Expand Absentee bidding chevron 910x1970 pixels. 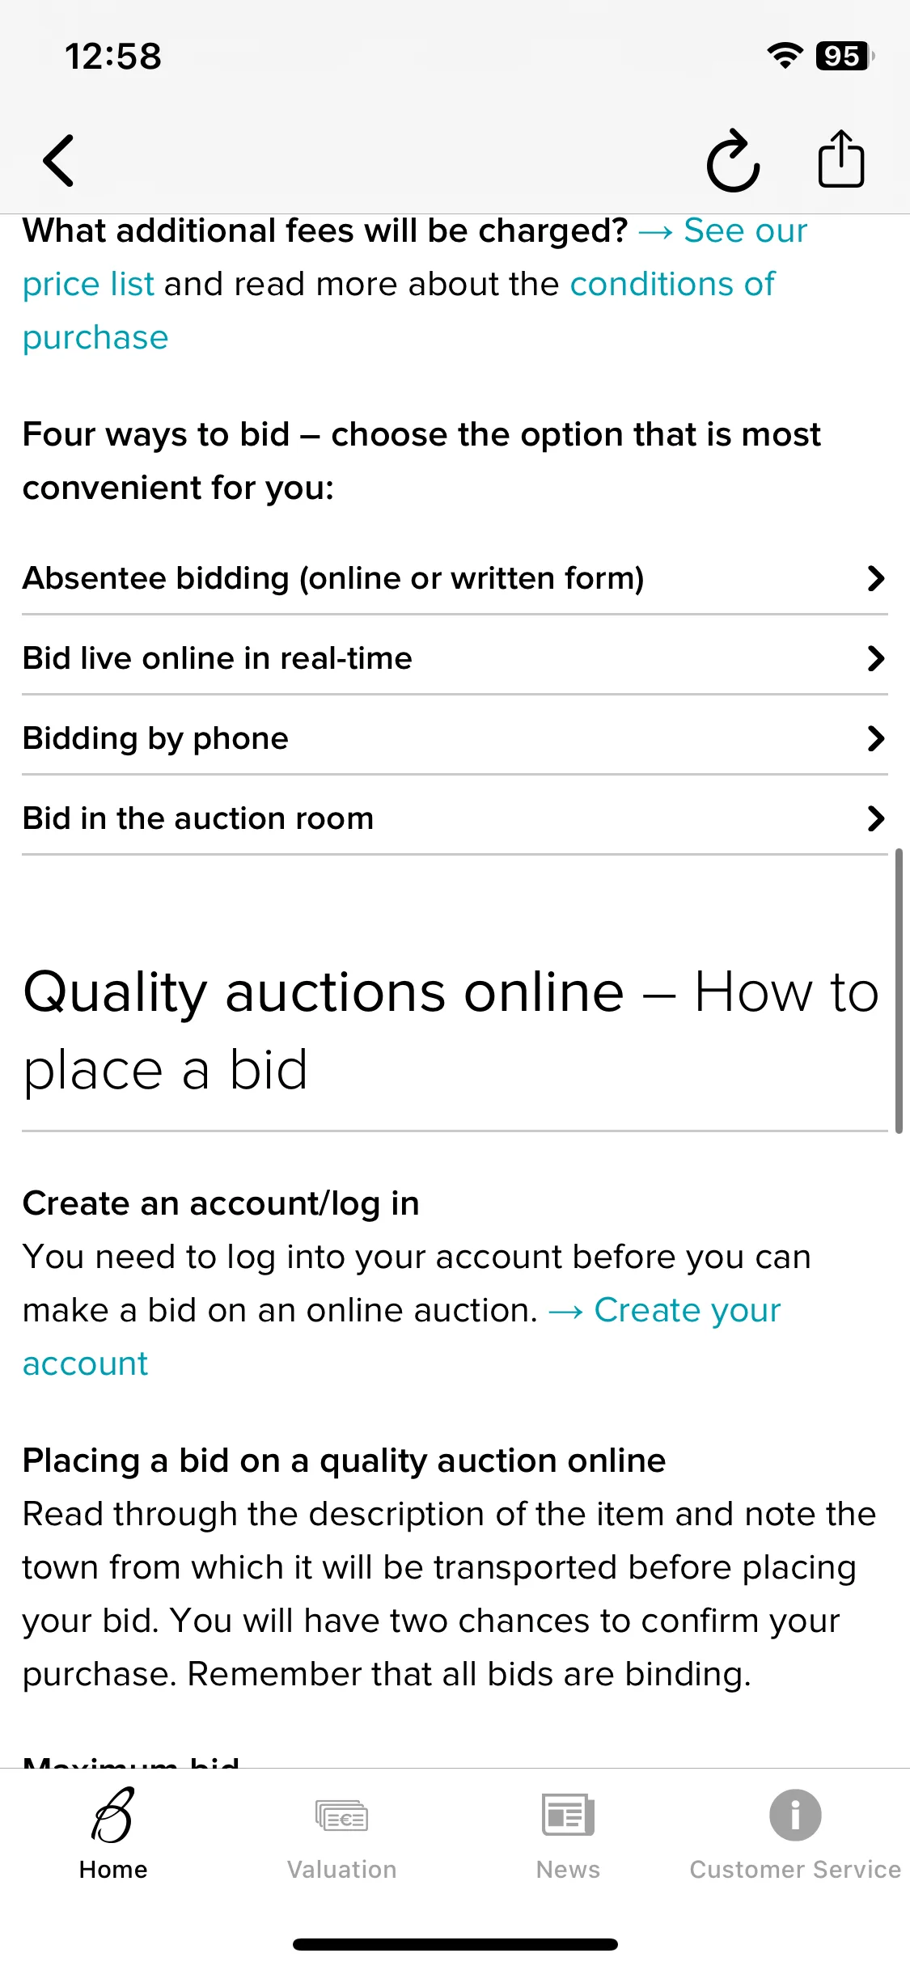[x=875, y=578]
